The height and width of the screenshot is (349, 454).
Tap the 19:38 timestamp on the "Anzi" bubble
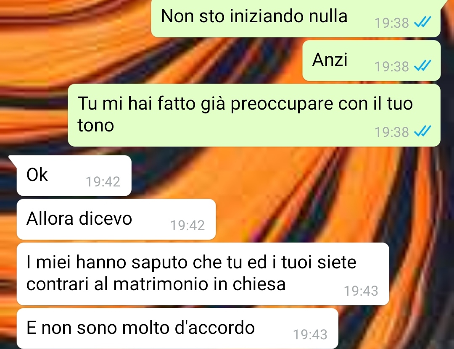pyautogui.click(x=392, y=66)
